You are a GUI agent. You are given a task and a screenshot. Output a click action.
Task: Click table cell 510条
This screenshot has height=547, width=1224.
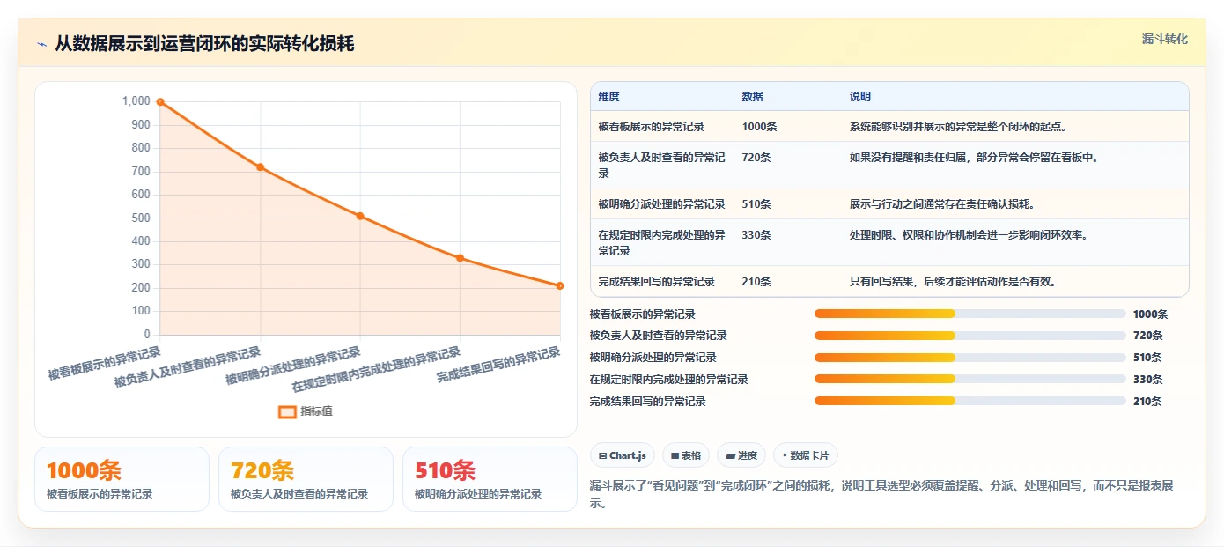tap(756, 204)
